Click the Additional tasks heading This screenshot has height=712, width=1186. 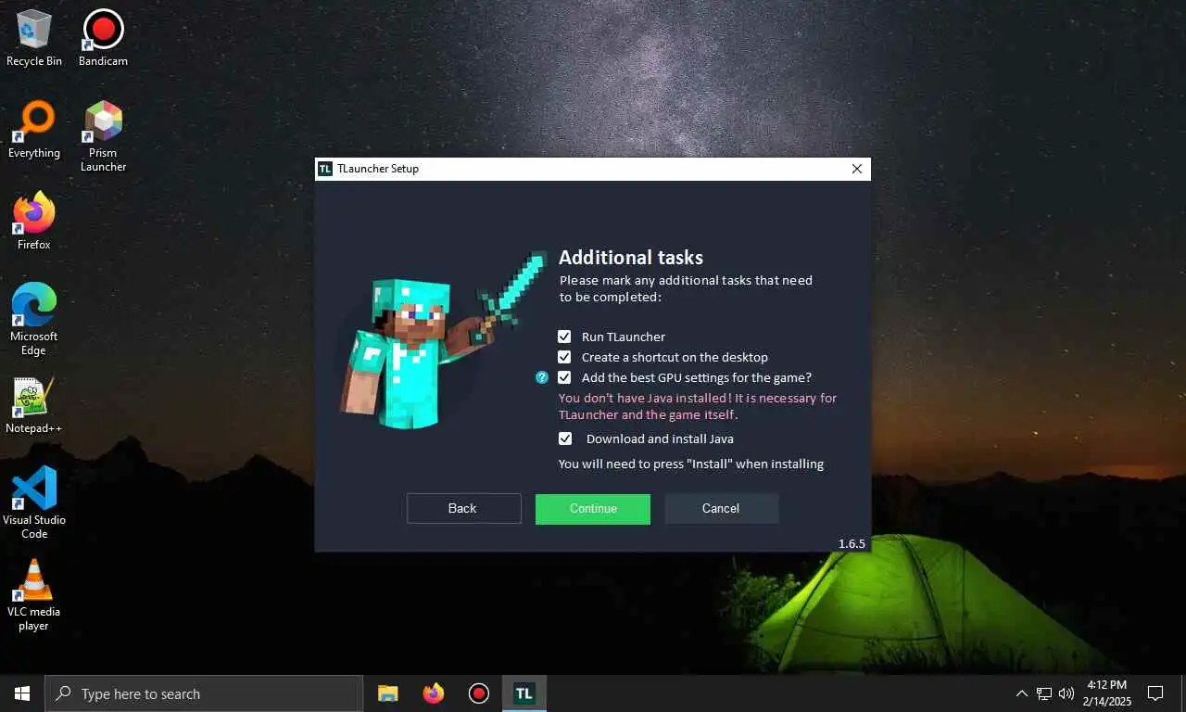[631, 258]
